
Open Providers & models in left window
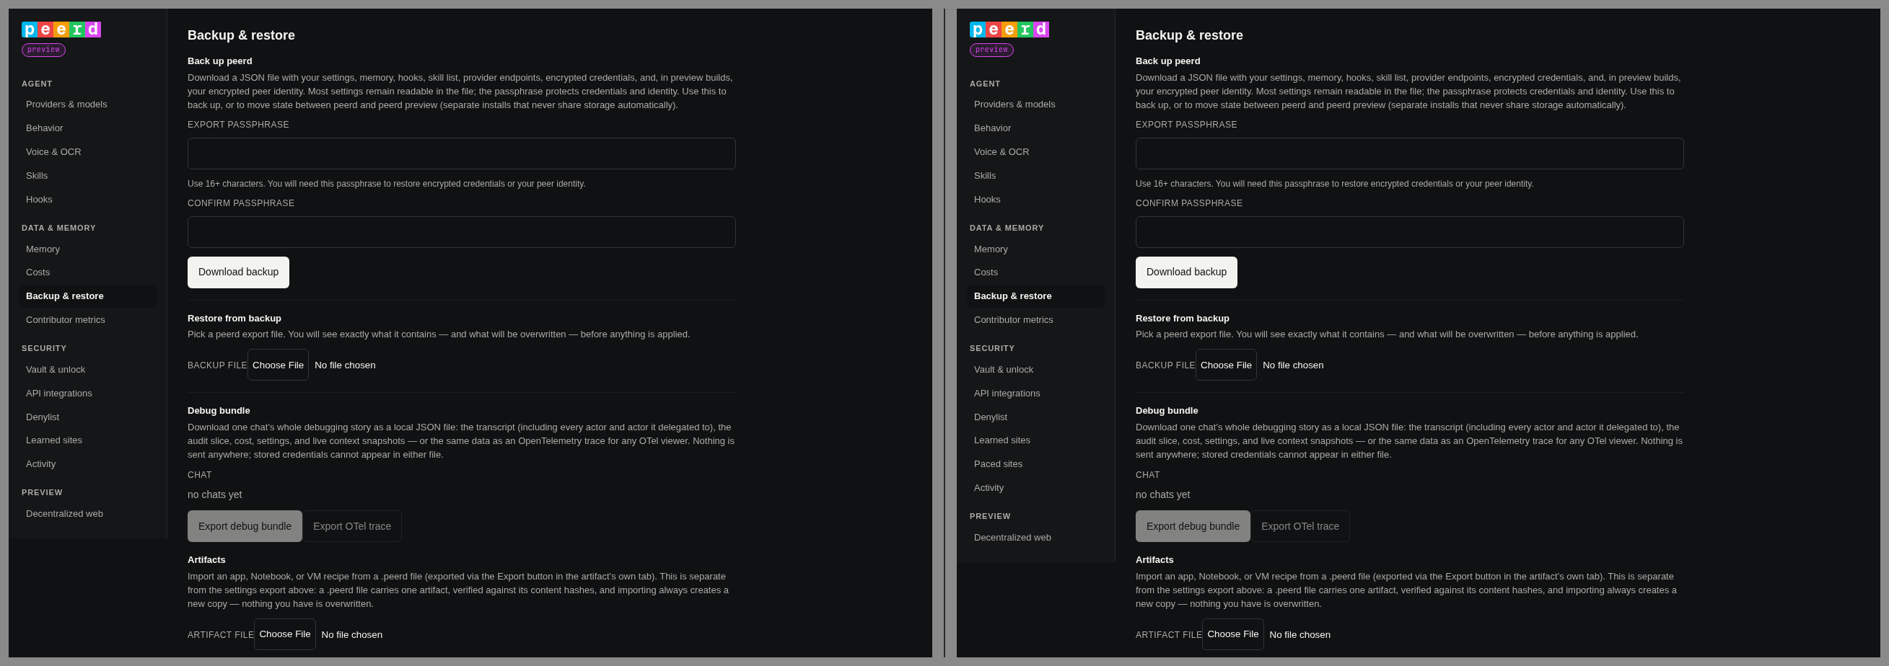(x=88, y=105)
